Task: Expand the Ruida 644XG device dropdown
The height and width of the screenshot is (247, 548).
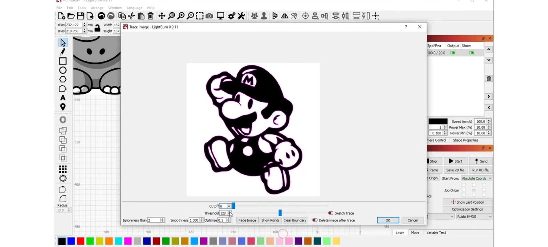Action: tap(474, 216)
